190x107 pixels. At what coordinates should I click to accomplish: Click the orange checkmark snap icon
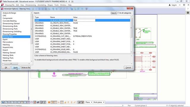click(75, 102)
